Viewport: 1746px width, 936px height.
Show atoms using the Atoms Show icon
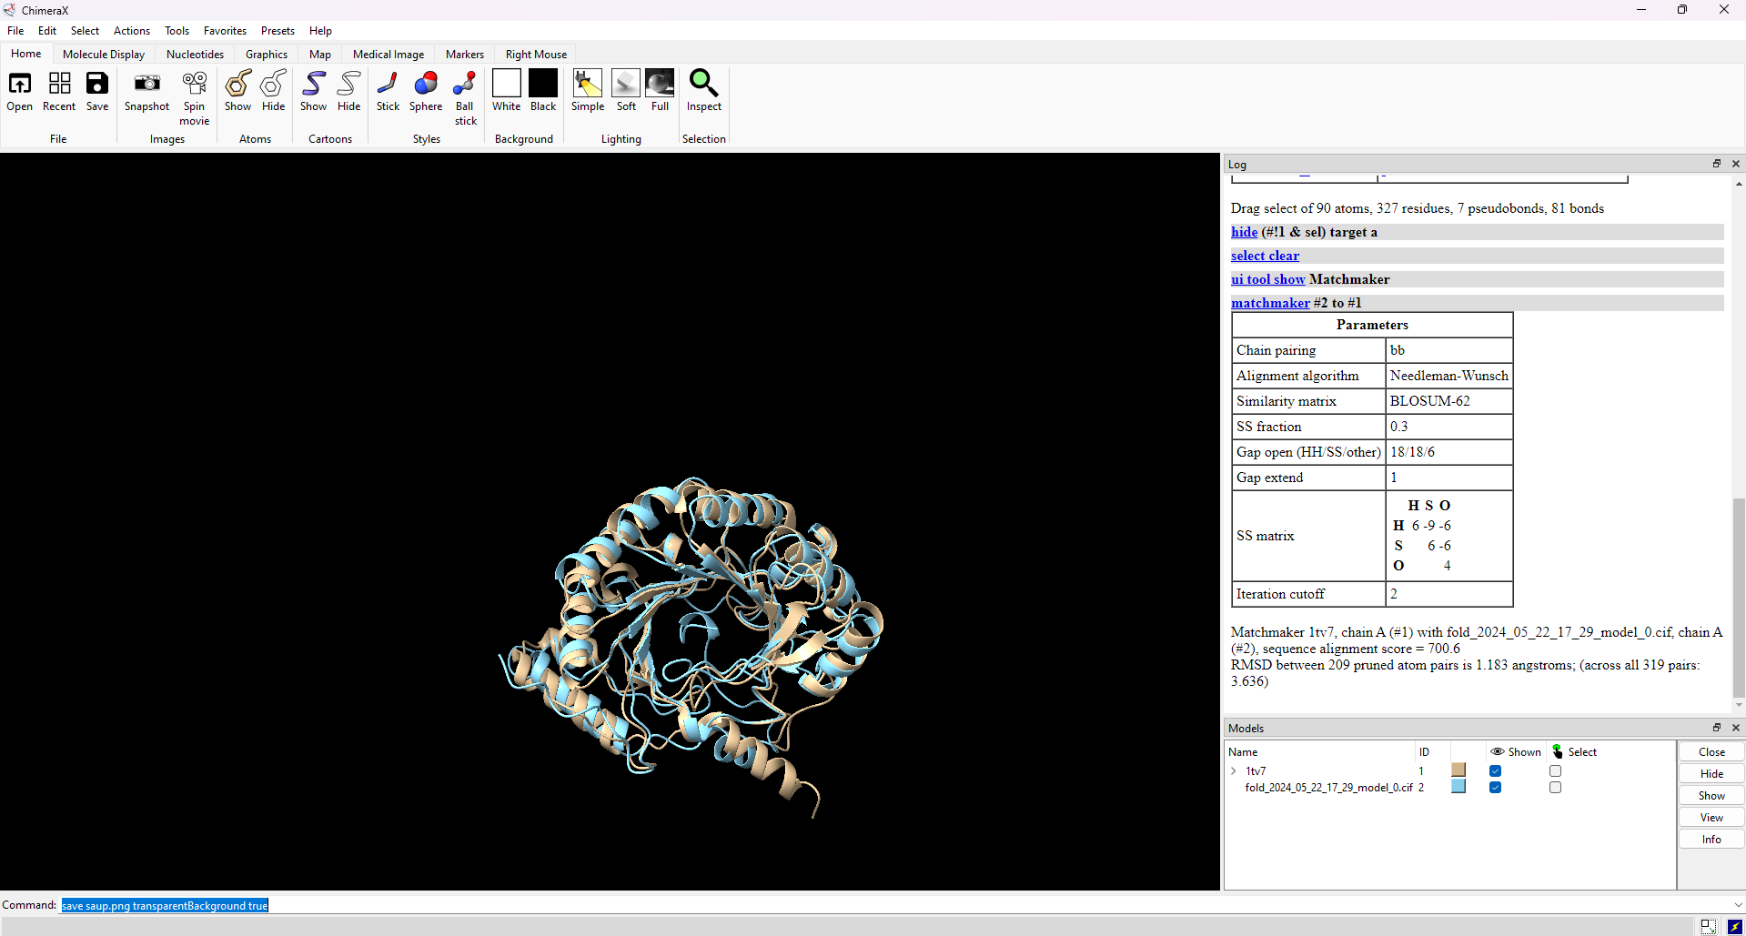click(237, 84)
